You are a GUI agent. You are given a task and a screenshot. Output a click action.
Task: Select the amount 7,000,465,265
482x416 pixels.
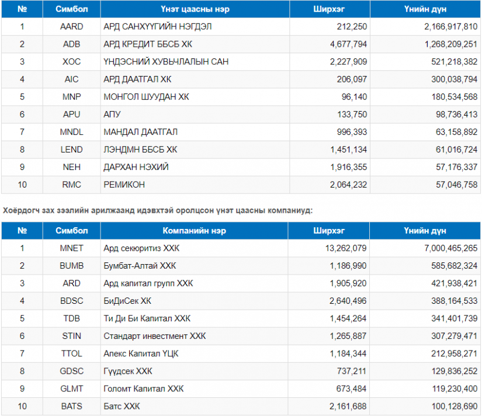click(x=451, y=248)
